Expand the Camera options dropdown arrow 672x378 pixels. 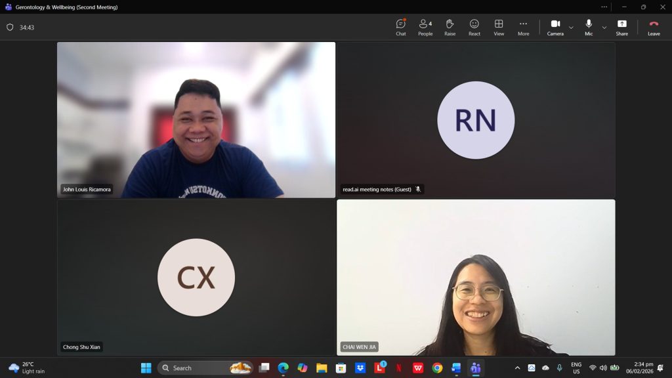[571, 28]
